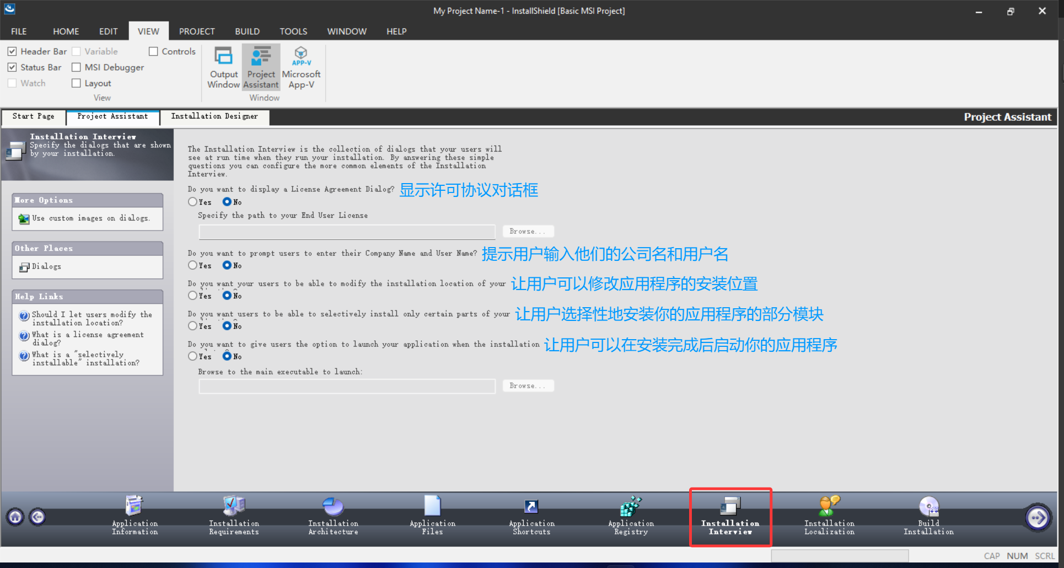Switch to Project Assistant tab
Image resolution: width=1064 pixels, height=568 pixels.
[112, 116]
